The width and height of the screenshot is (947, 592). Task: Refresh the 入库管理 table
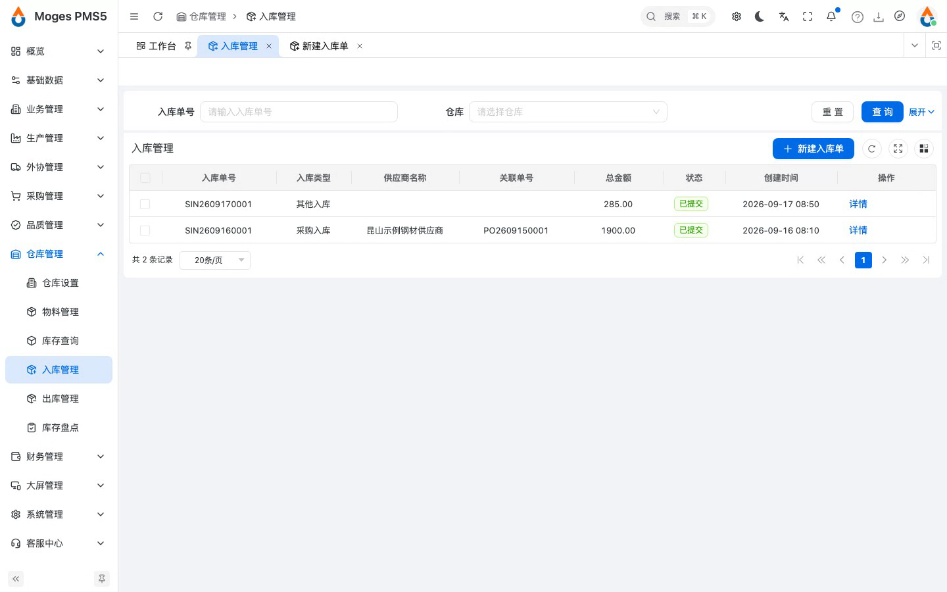tap(872, 149)
